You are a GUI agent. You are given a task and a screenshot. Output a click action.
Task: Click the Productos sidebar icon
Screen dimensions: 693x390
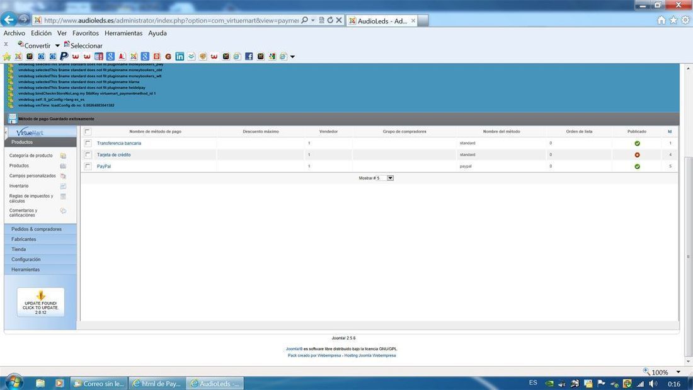(x=63, y=166)
